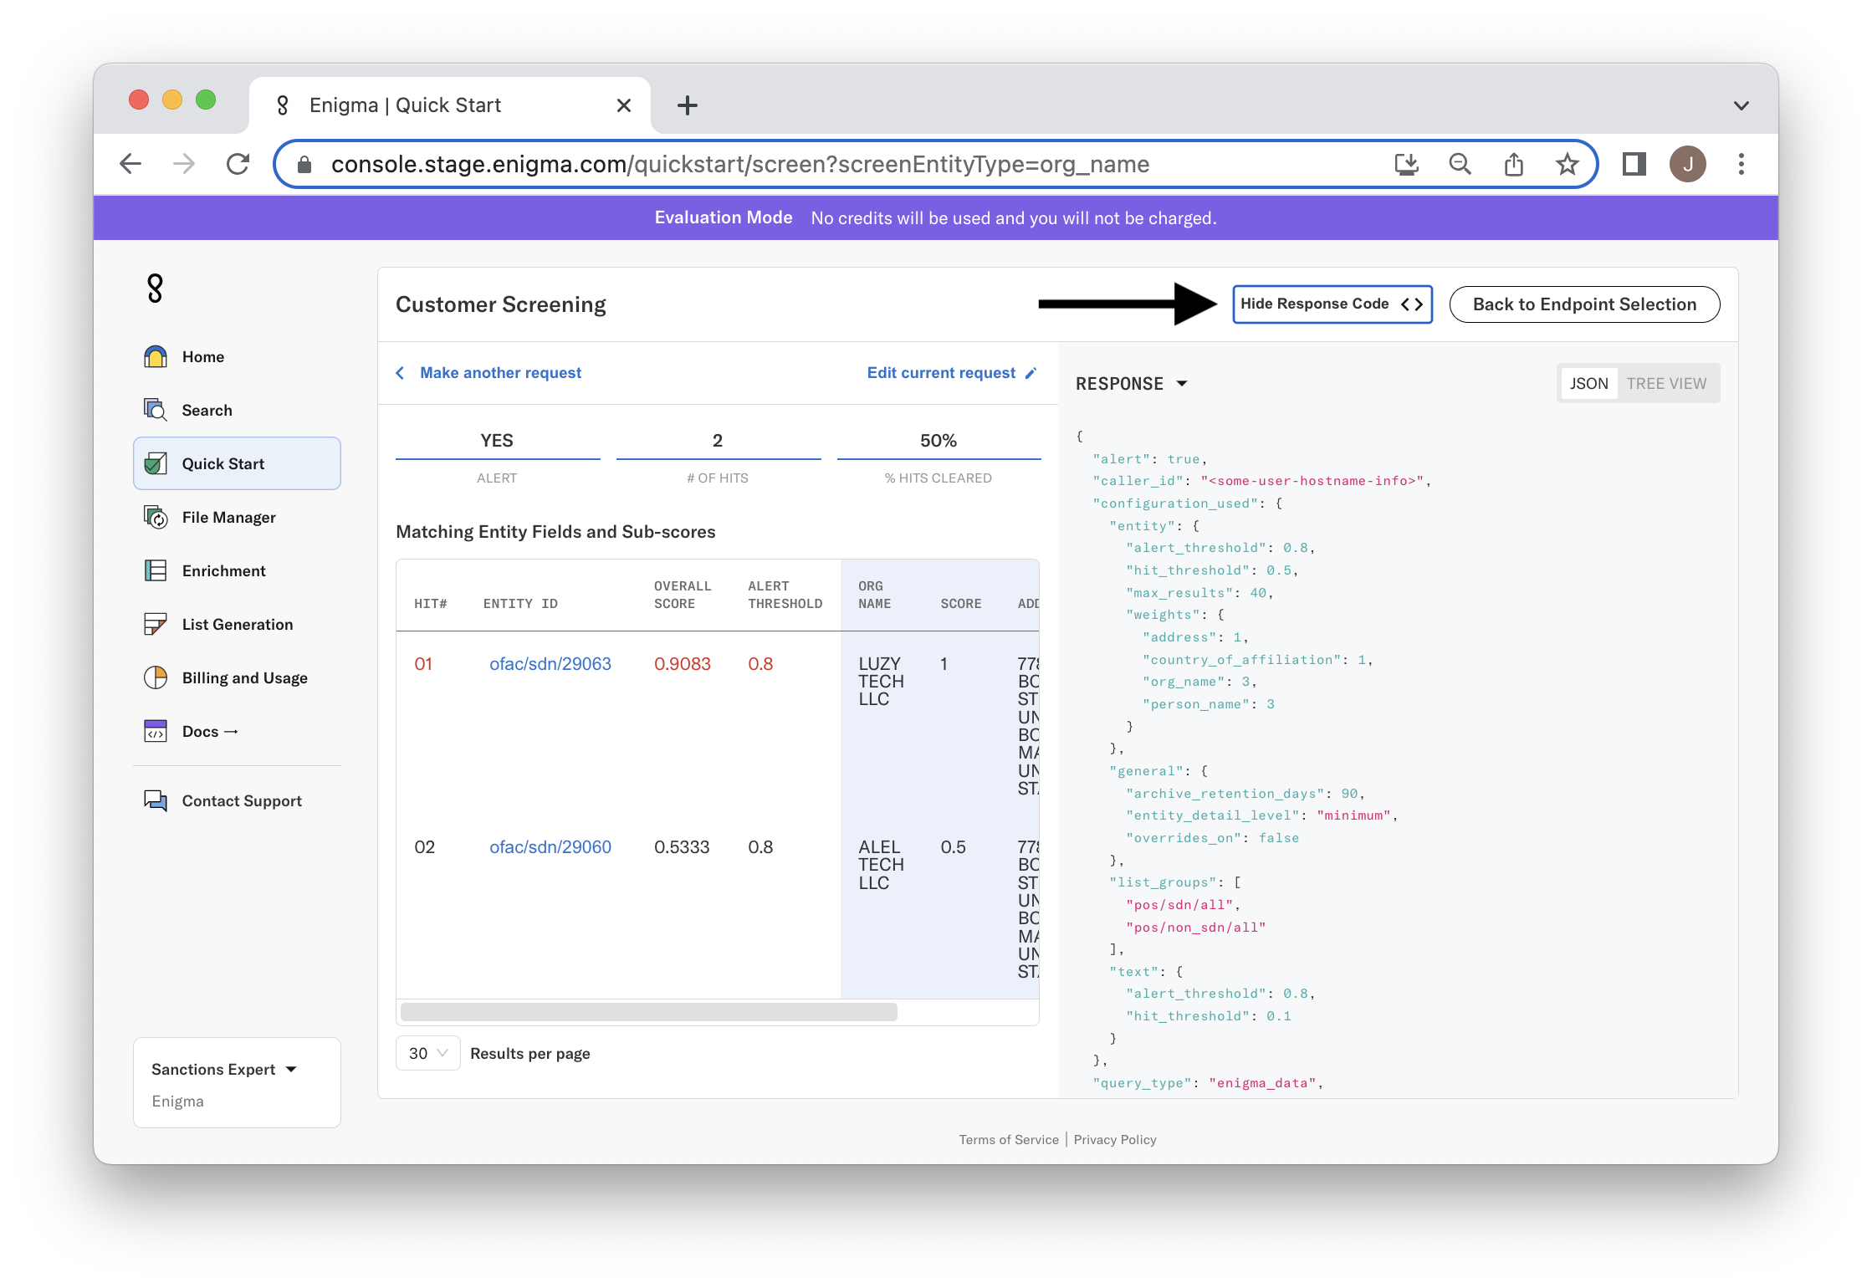Click the File Manager icon
1872x1288 pixels.
(156, 518)
